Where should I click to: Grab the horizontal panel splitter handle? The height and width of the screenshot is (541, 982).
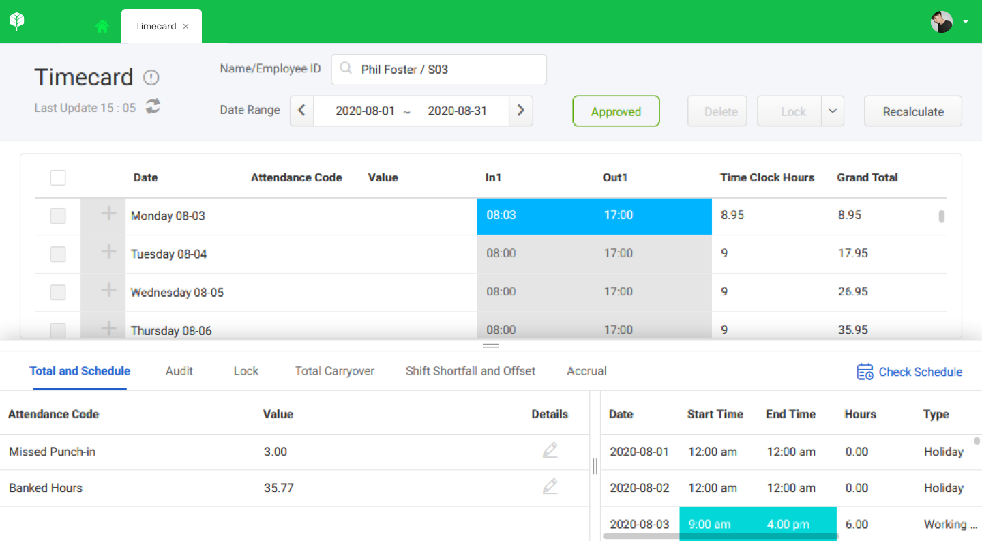coord(491,345)
